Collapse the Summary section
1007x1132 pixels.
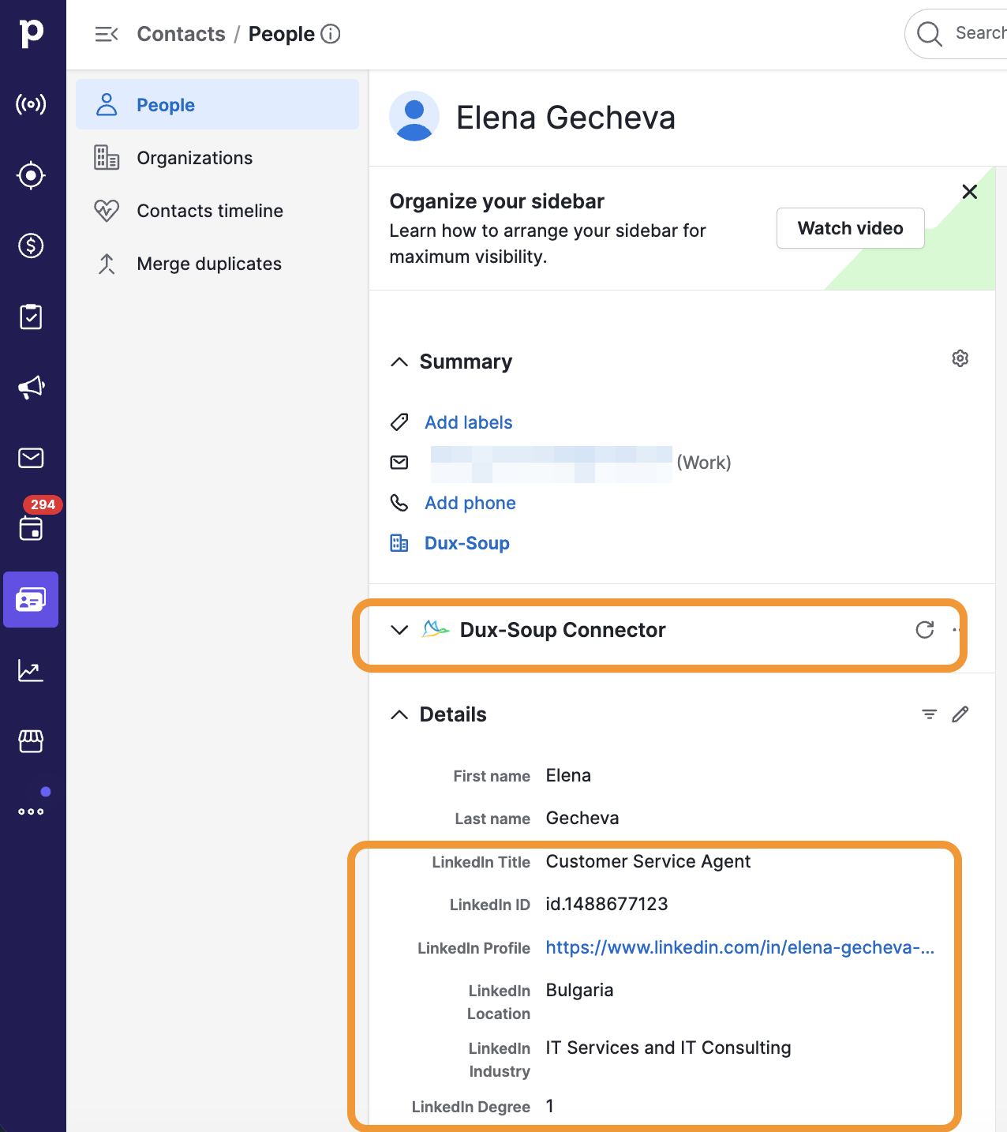399,362
